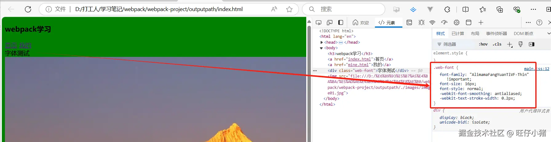This screenshot has height=142, width=551.
Task: Toggle rendering emulations paintbrush icon
Action: pos(521,44)
